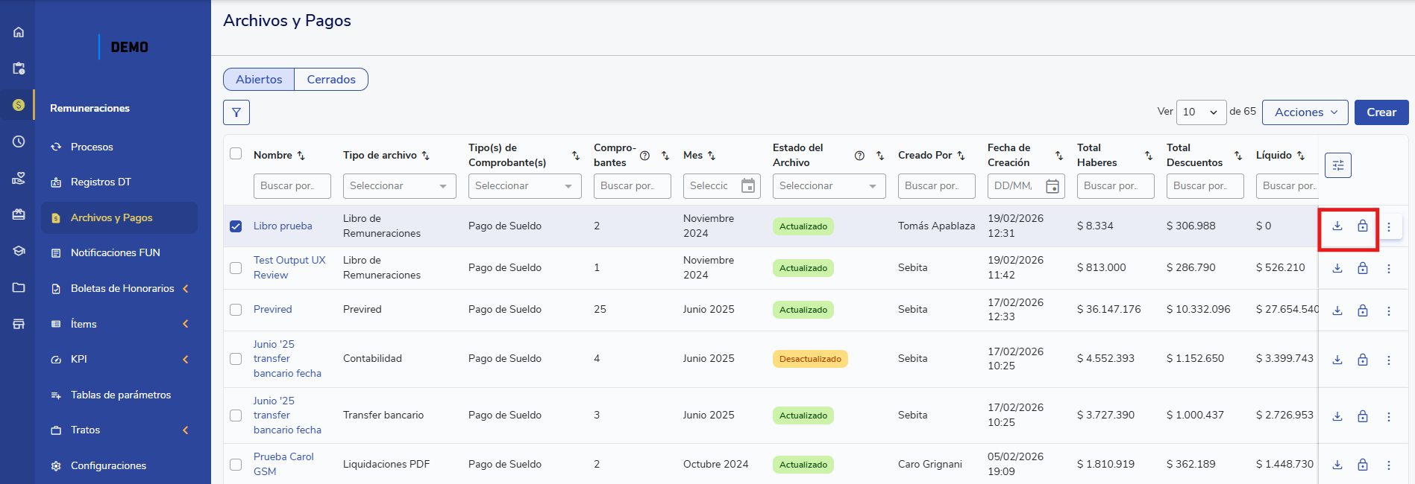
Task: Download the Test Output UX Review file
Action: click(1337, 268)
